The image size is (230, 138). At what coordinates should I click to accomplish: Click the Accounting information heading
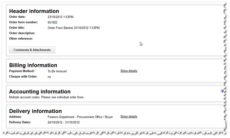click(40, 91)
